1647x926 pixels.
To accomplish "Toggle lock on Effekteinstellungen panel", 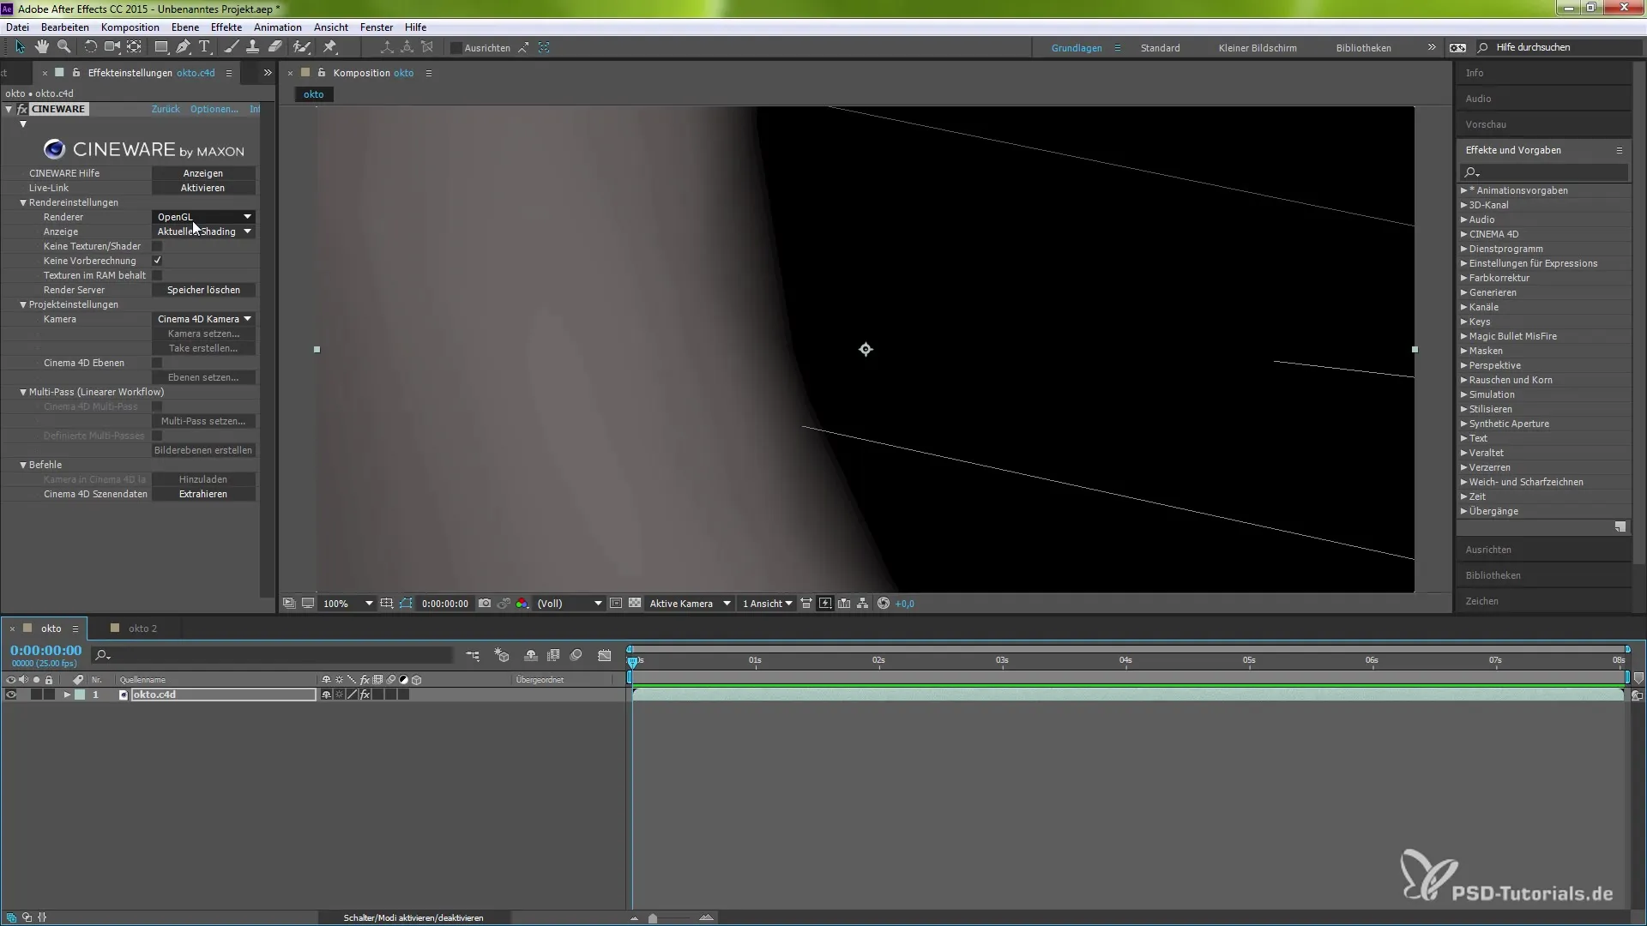I will pyautogui.click(x=76, y=73).
